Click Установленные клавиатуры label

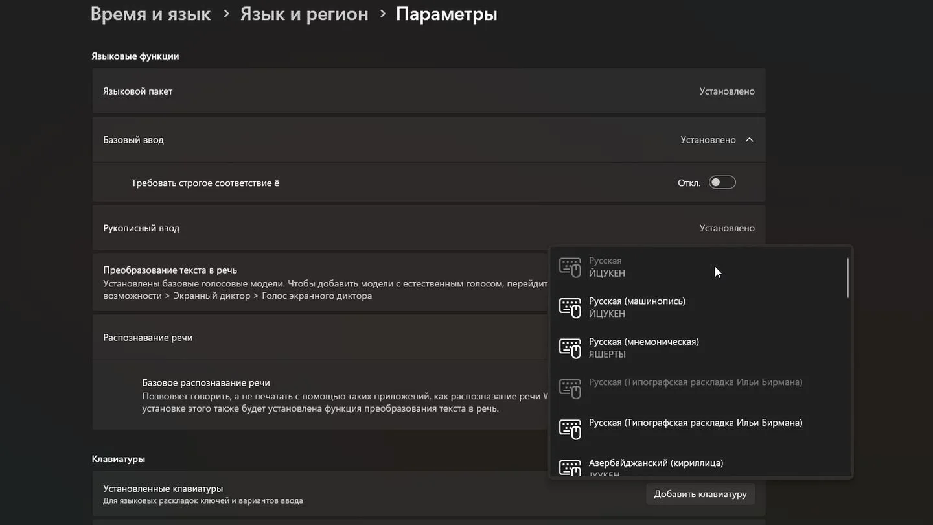(x=163, y=489)
